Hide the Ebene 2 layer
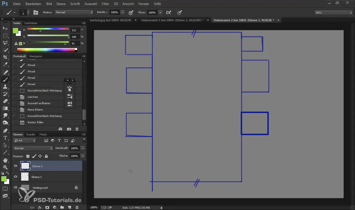Viewport: 355px width, 210px height. point(16,166)
